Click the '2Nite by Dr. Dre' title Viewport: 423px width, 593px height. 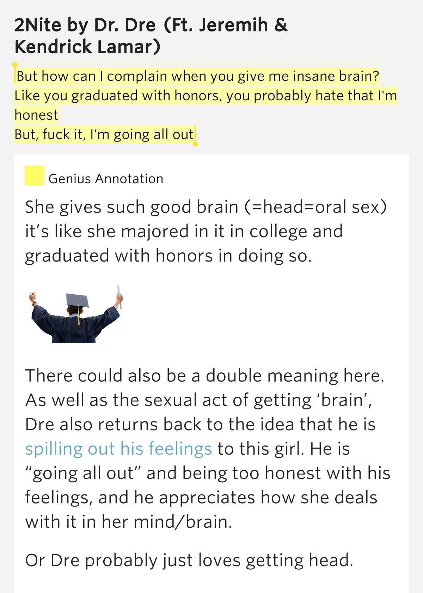[85, 25]
